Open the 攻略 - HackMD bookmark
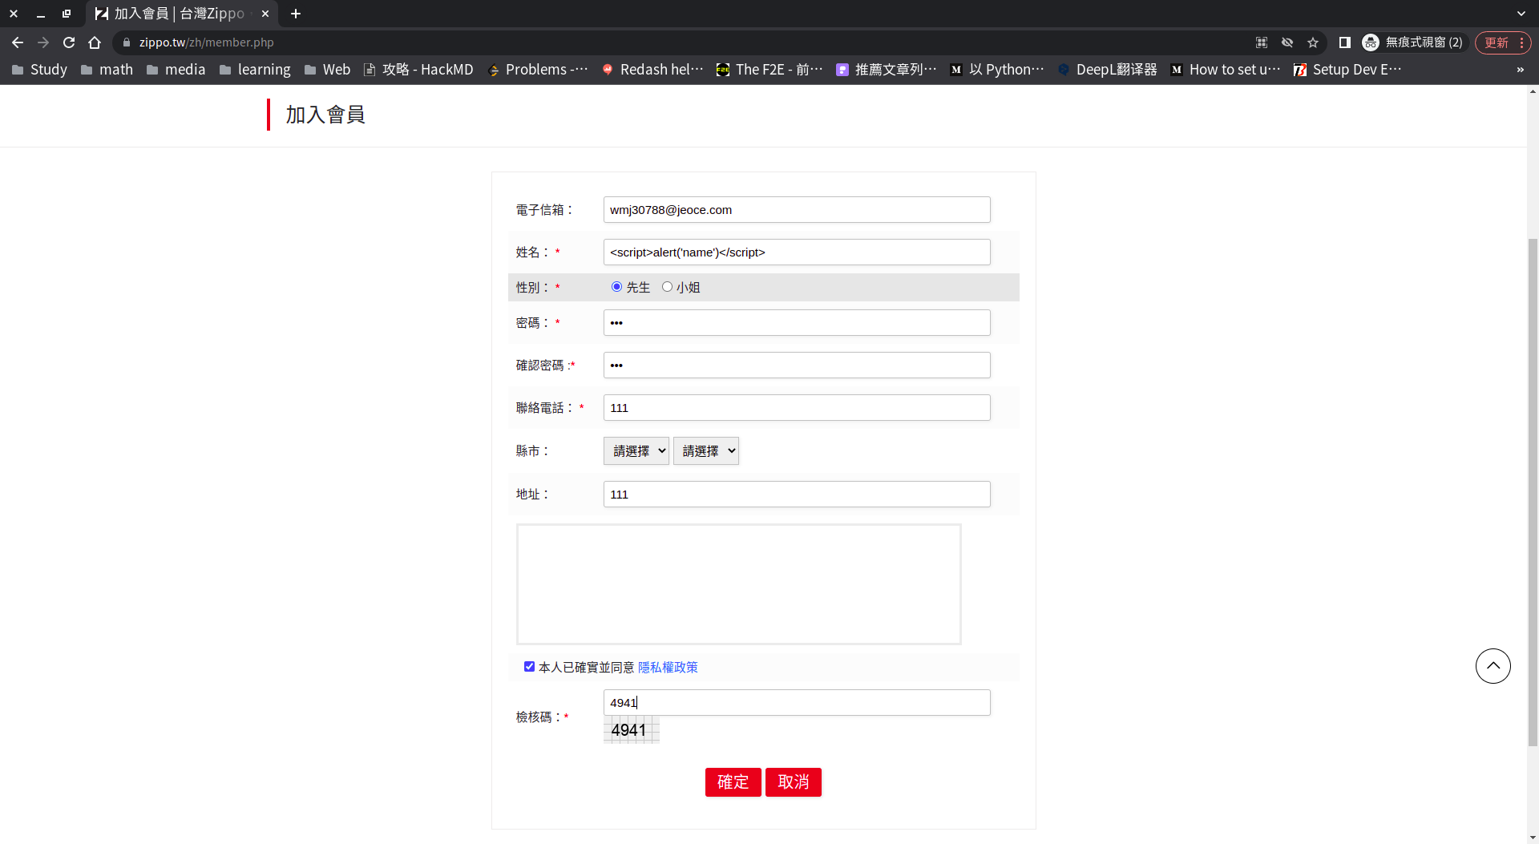 click(x=418, y=70)
